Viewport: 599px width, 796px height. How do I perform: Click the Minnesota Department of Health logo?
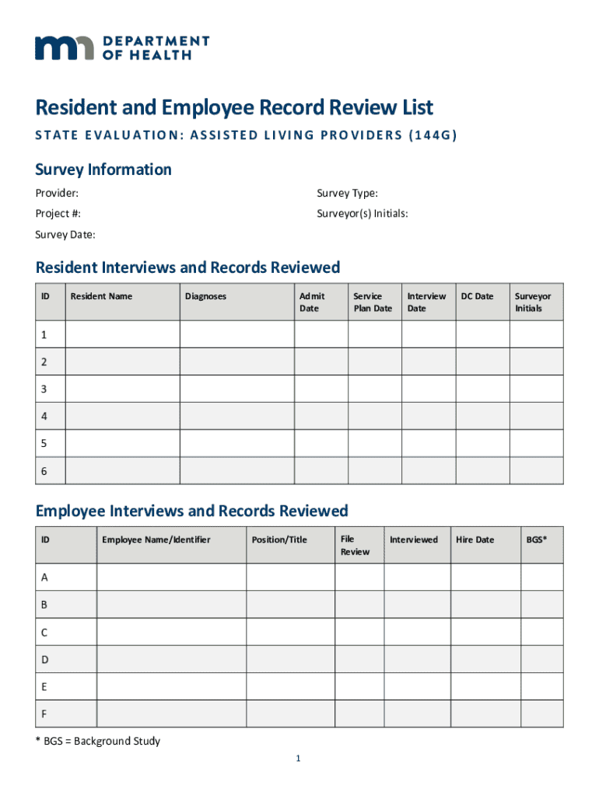pos(121,47)
